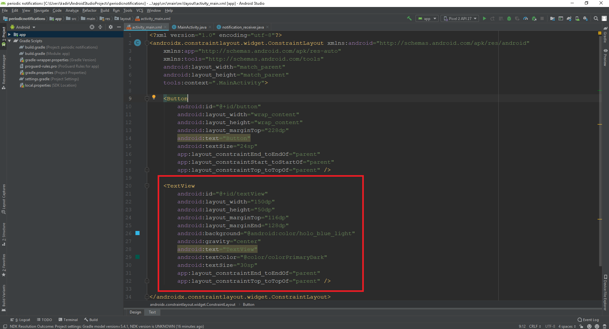Open the SDK Manager icon

pos(586,18)
